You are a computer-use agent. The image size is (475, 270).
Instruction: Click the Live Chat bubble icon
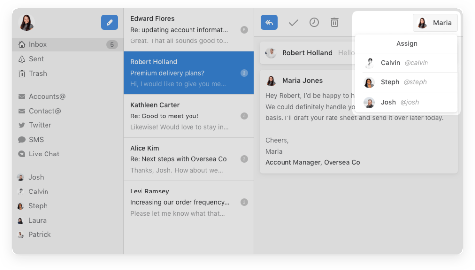(x=21, y=154)
